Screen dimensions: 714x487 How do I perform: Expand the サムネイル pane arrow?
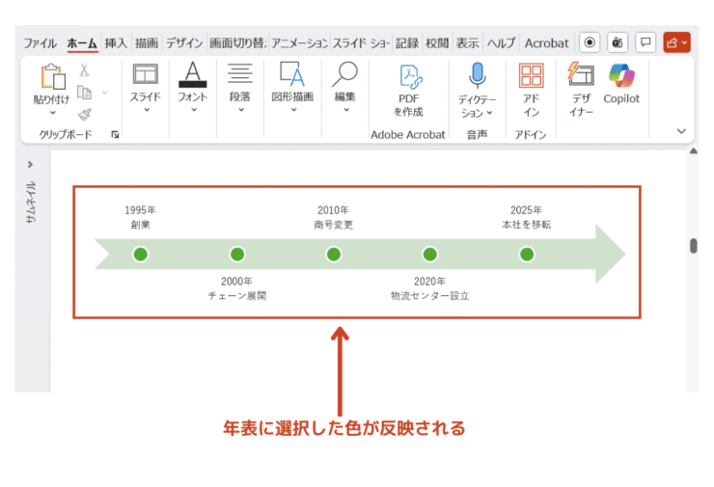coord(30,164)
